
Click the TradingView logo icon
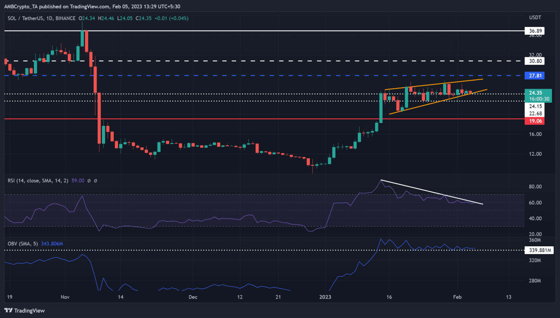pos(8,310)
